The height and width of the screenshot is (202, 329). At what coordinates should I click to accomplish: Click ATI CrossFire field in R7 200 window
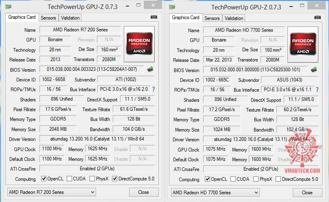[97, 169]
